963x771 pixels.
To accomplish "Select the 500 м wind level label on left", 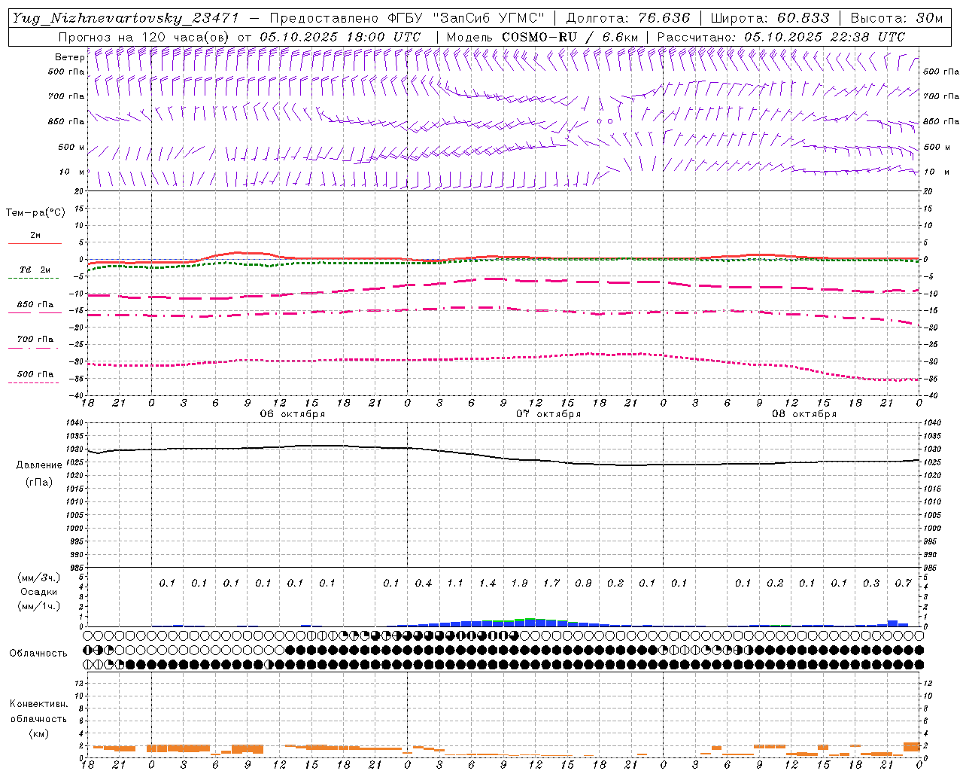I will pos(71,148).
